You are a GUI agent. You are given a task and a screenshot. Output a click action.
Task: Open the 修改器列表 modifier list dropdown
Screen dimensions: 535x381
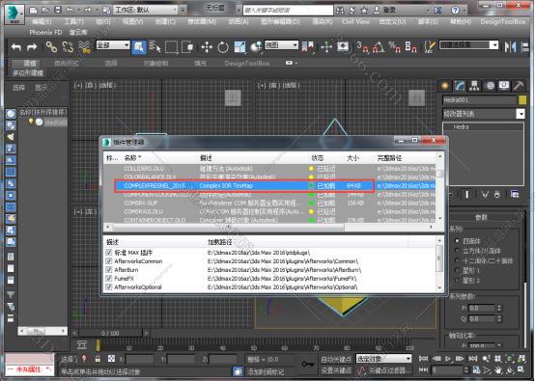[x=484, y=114]
